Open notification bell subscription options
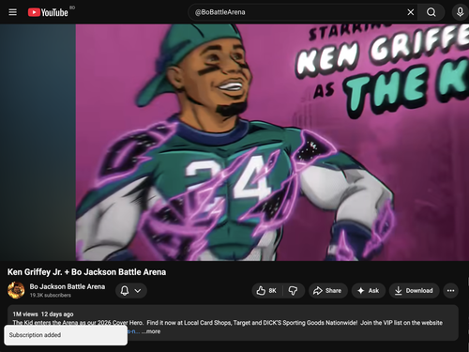 [x=131, y=291]
